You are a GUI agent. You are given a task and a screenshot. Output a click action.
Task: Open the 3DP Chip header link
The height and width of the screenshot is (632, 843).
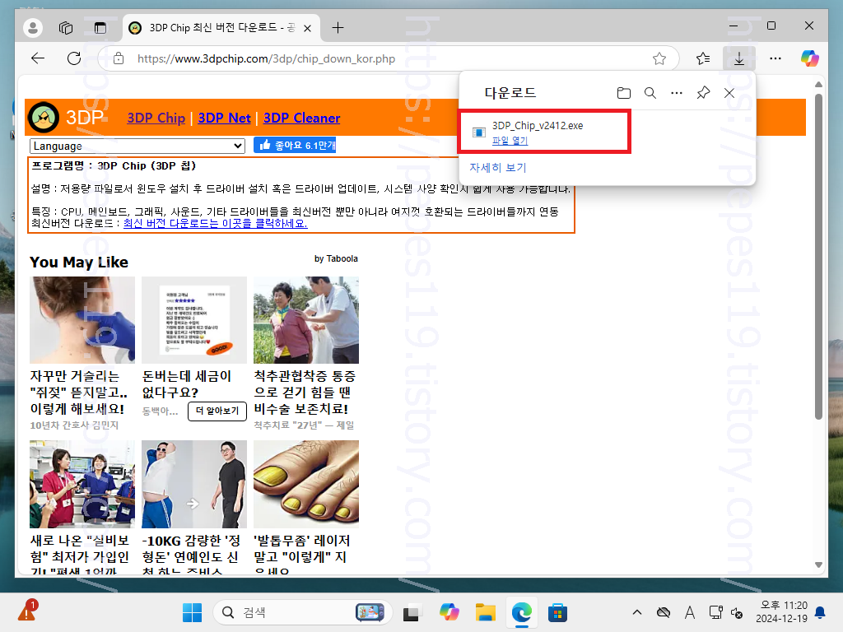click(x=156, y=118)
